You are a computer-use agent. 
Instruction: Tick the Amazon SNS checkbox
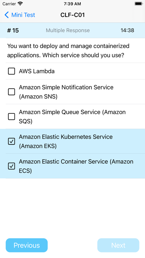pyautogui.click(x=11, y=92)
